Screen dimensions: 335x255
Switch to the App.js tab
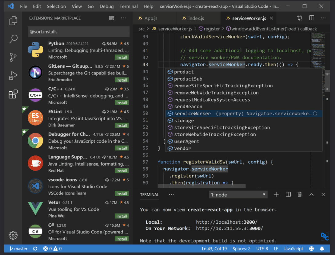coord(151,18)
